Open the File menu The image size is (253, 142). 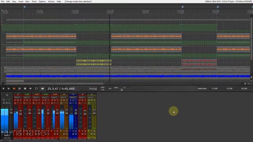[x=3, y=2]
